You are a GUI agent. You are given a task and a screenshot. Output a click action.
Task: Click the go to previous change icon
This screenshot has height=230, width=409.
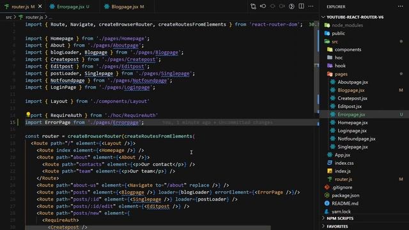pos(263,6)
